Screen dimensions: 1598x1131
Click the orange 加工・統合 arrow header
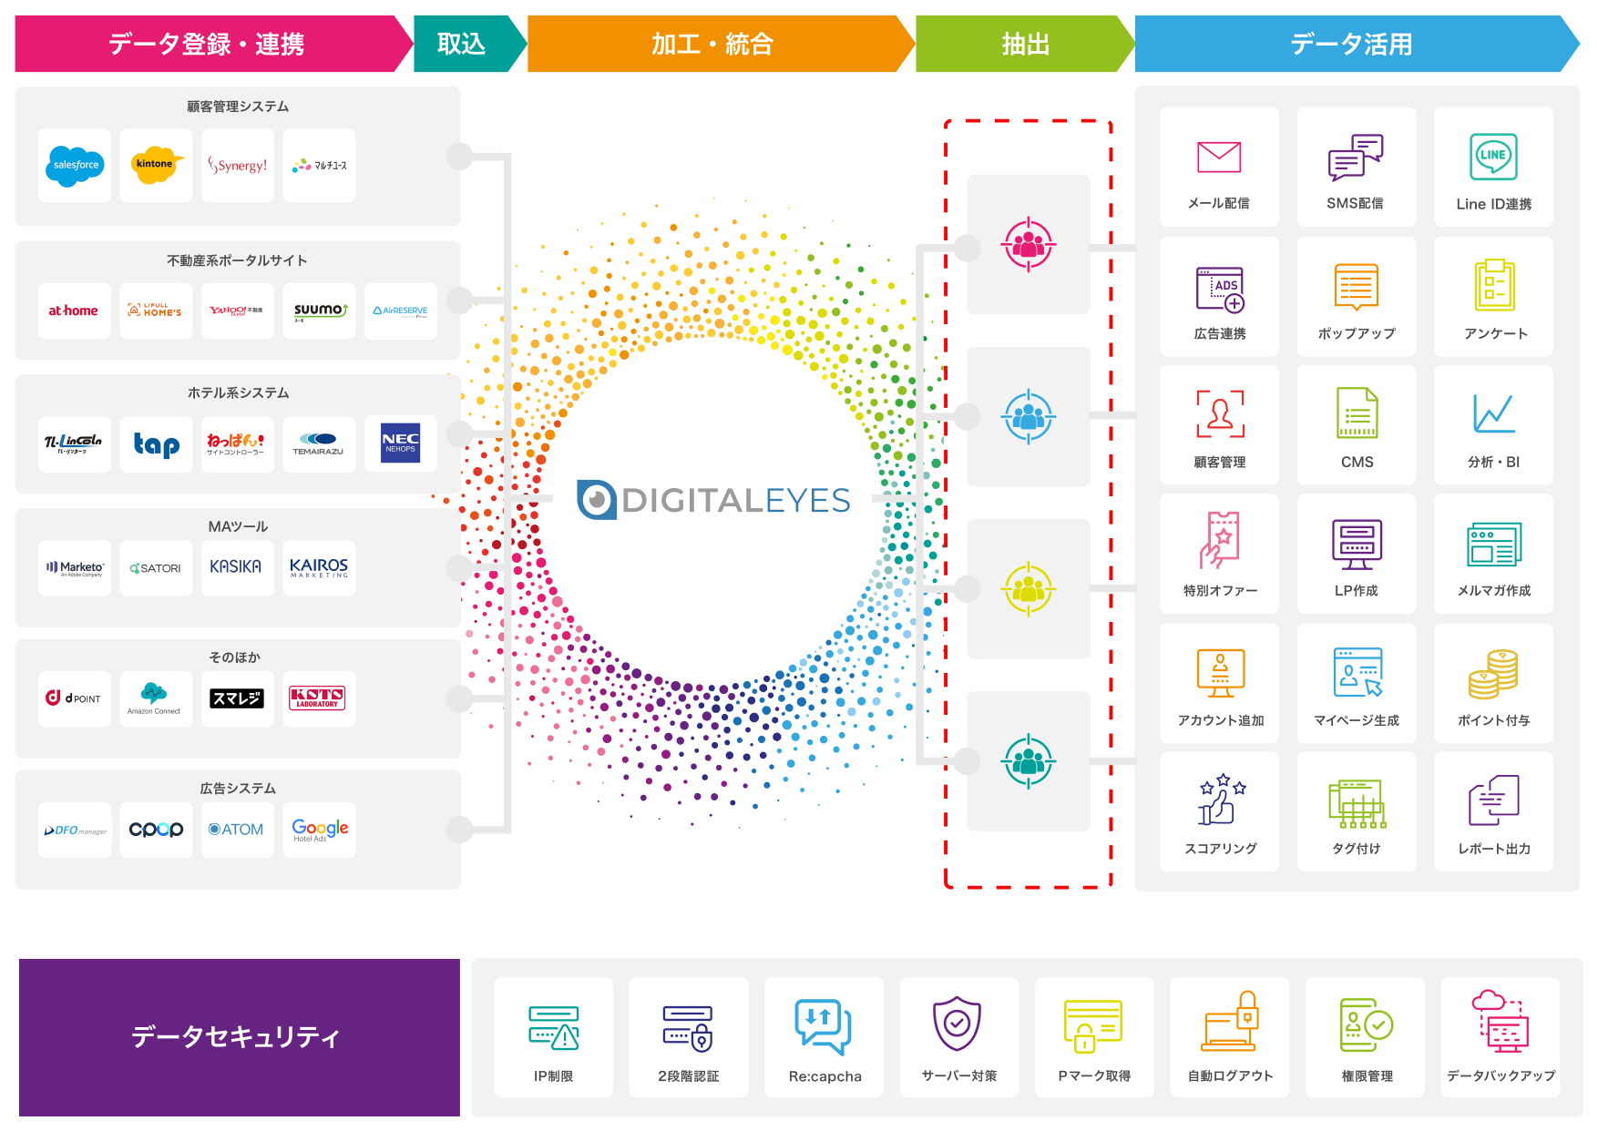(x=721, y=44)
